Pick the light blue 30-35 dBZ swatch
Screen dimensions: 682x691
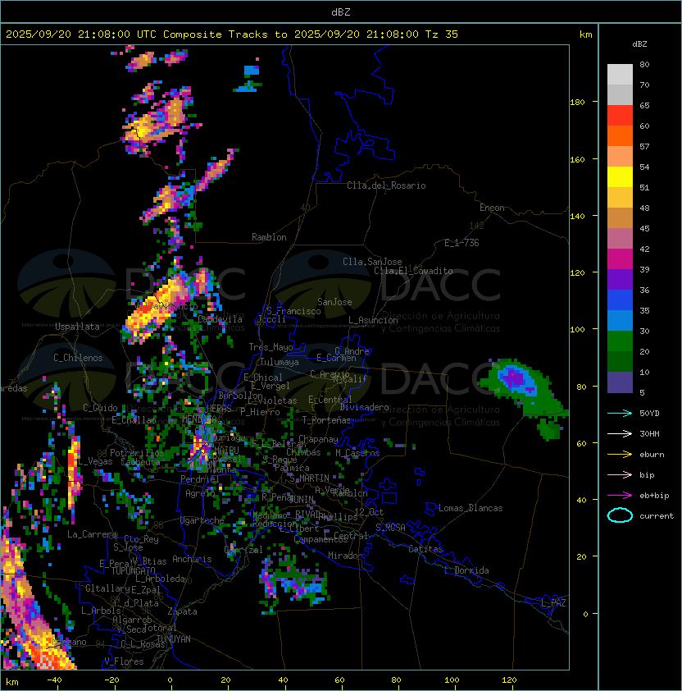620,320
